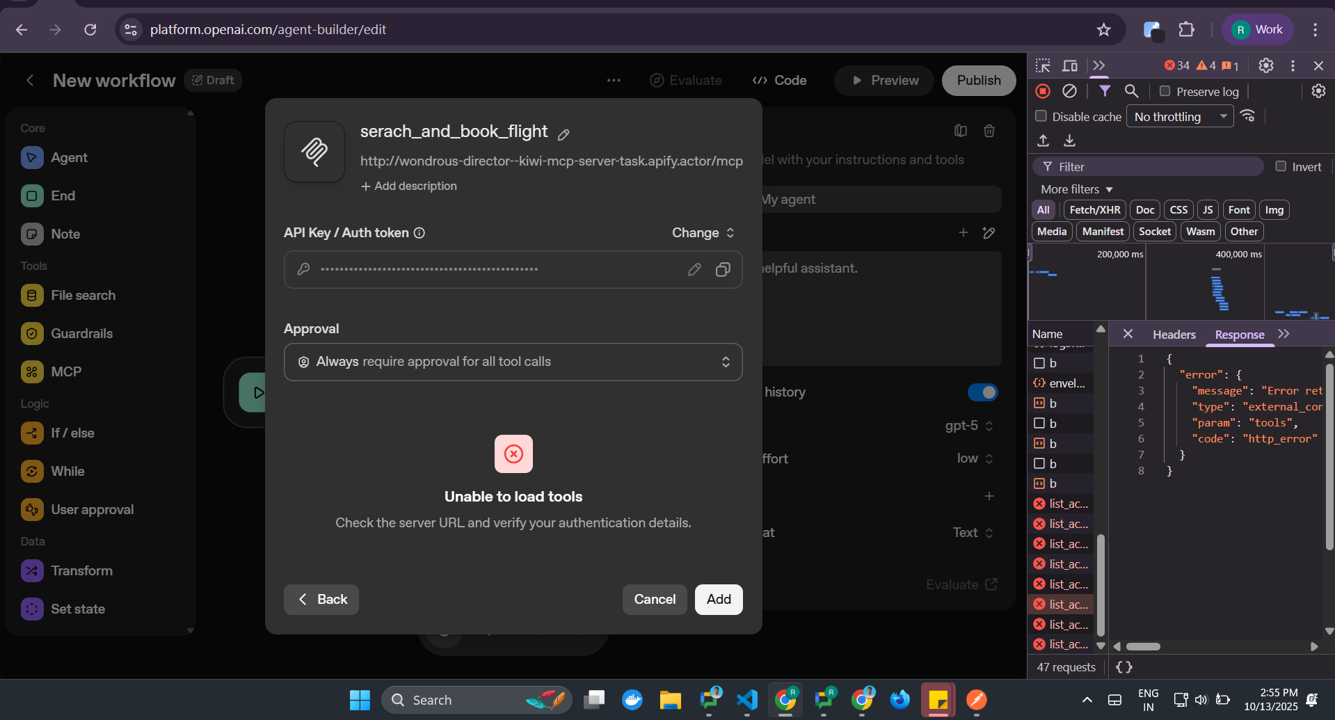Click the Add button in dialog

click(x=719, y=600)
